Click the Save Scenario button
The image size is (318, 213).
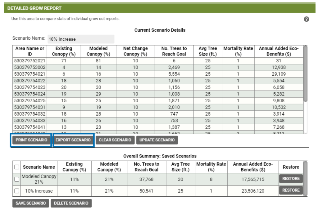click(x=30, y=203)
